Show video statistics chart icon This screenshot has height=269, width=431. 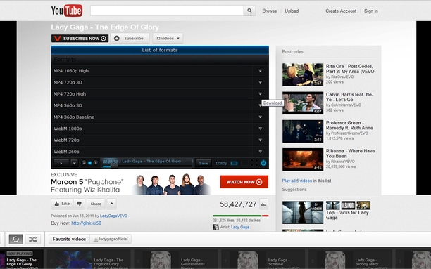click(263, 204)
